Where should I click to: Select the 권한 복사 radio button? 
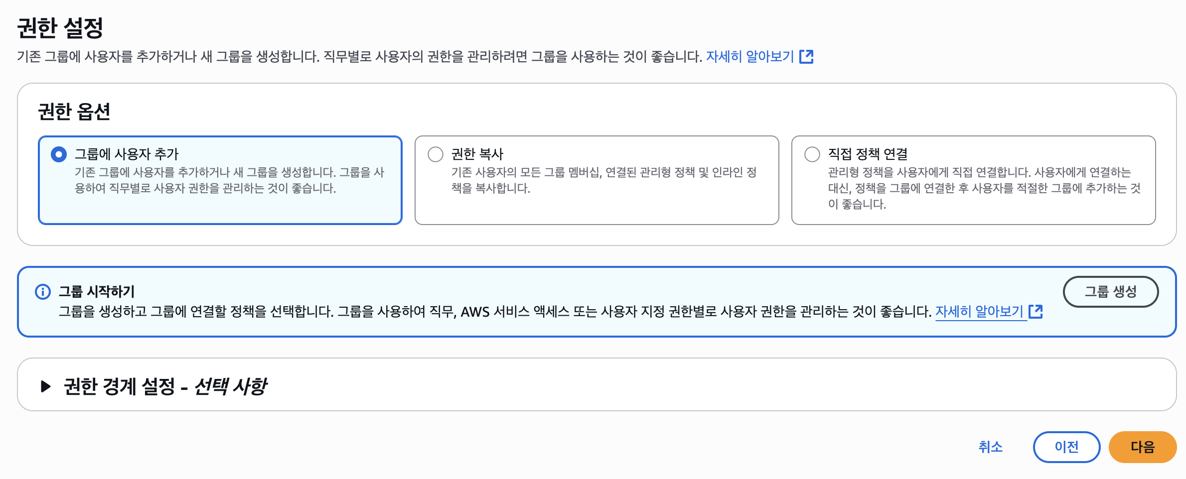pos(436,154)
